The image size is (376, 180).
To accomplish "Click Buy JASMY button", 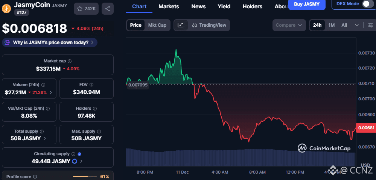I will (x=307, y=4).
